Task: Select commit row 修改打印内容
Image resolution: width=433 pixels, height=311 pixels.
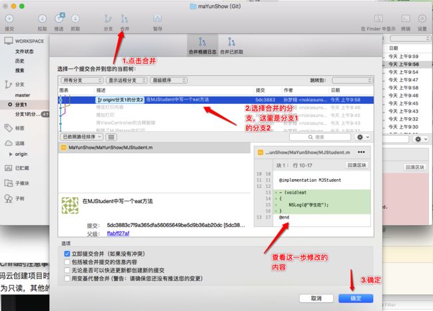Action: (x=216, y=107)
